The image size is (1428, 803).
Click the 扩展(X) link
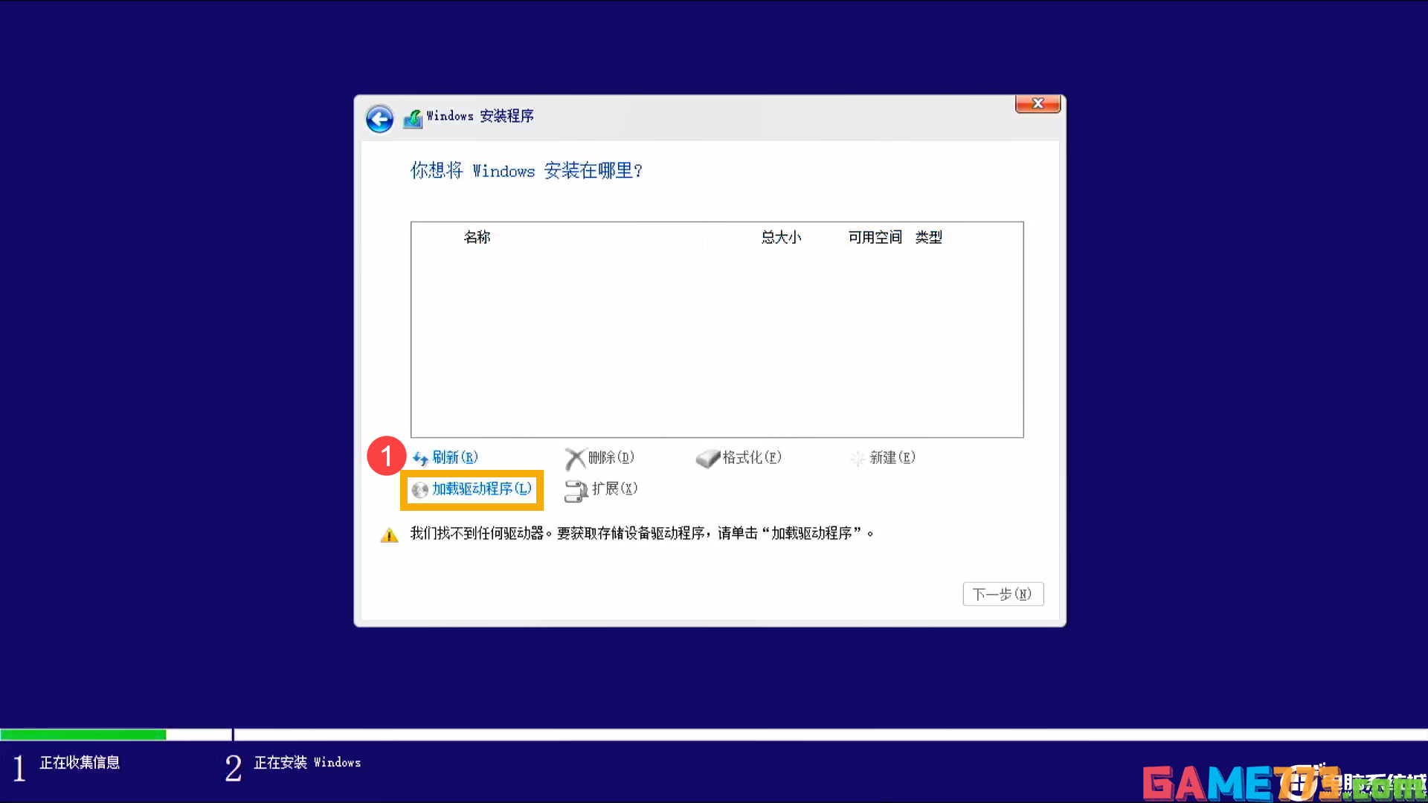(x=614, y=488)
